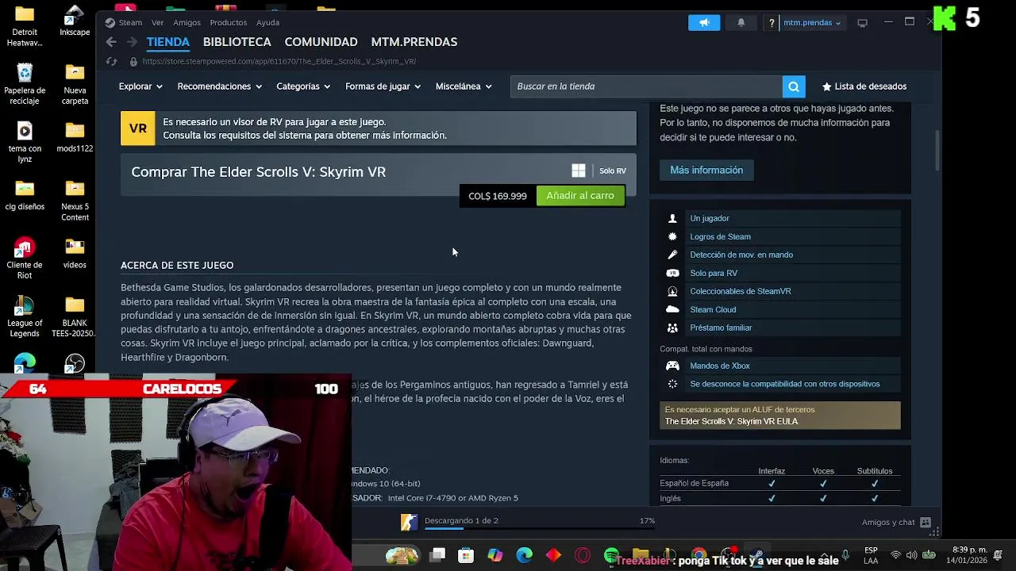1016x571 pixels.
Task: Go back with the Steam back arrow
Action: (x=111, y=42)
